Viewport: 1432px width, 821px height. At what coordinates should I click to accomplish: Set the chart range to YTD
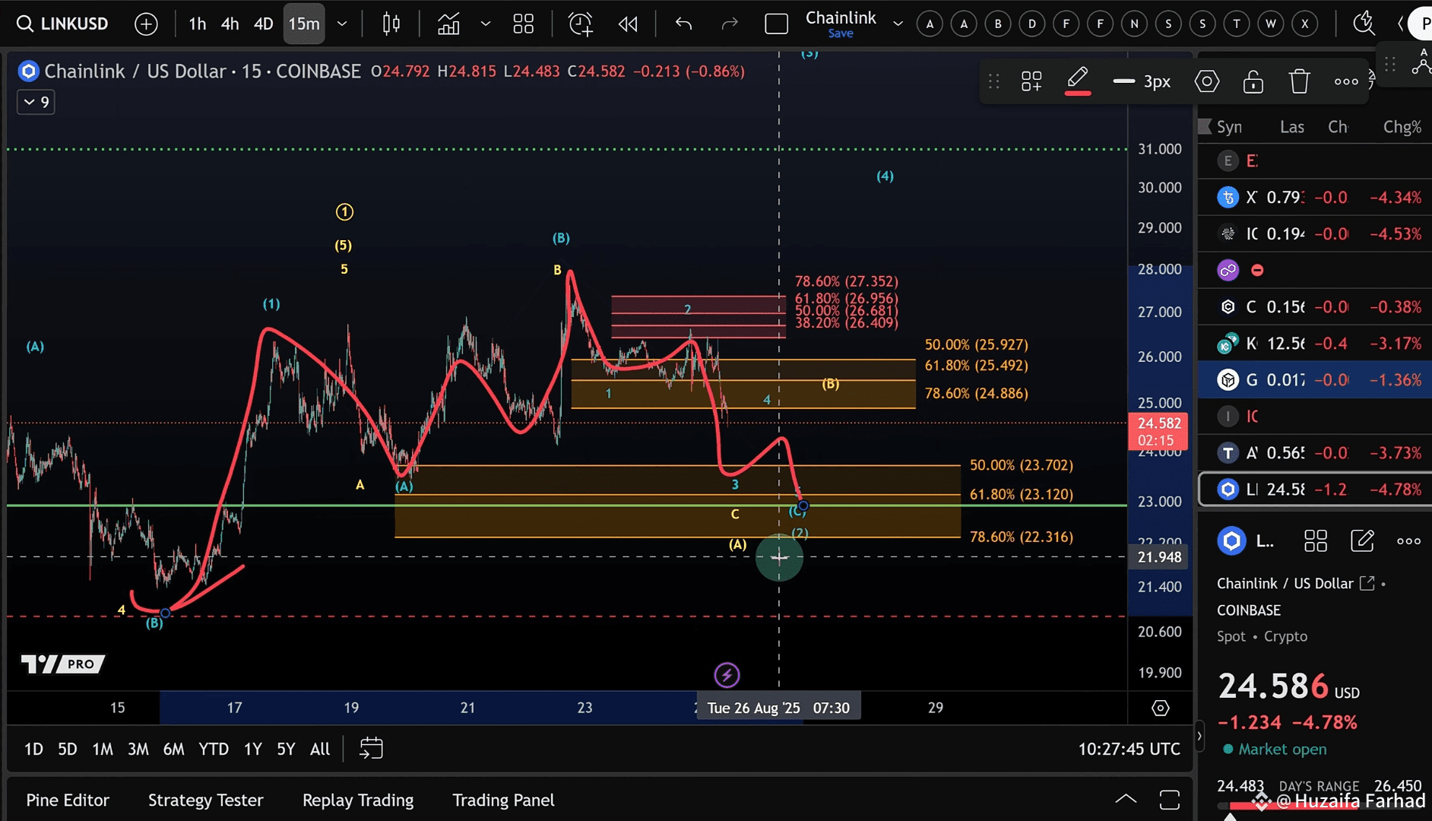[x=214, y=750]
